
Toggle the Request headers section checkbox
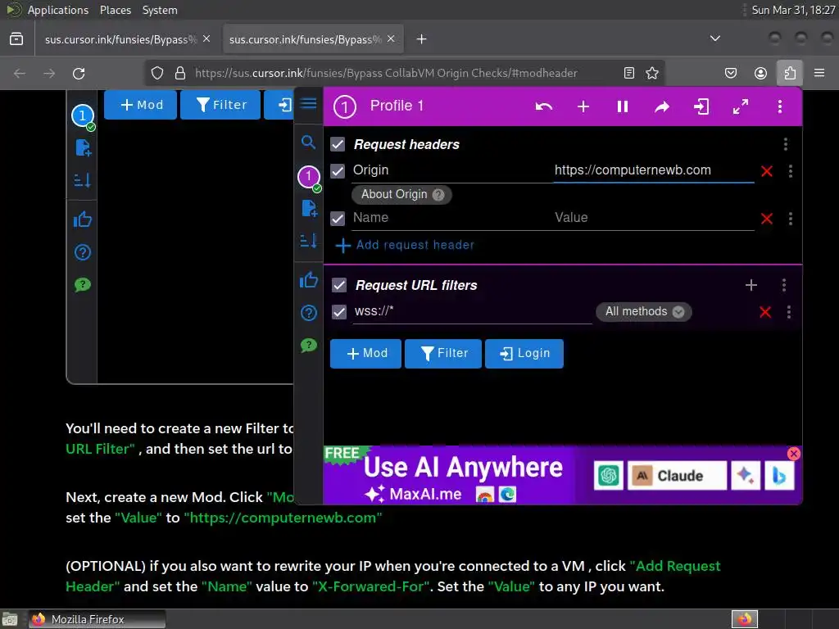(x=338, y=144)
